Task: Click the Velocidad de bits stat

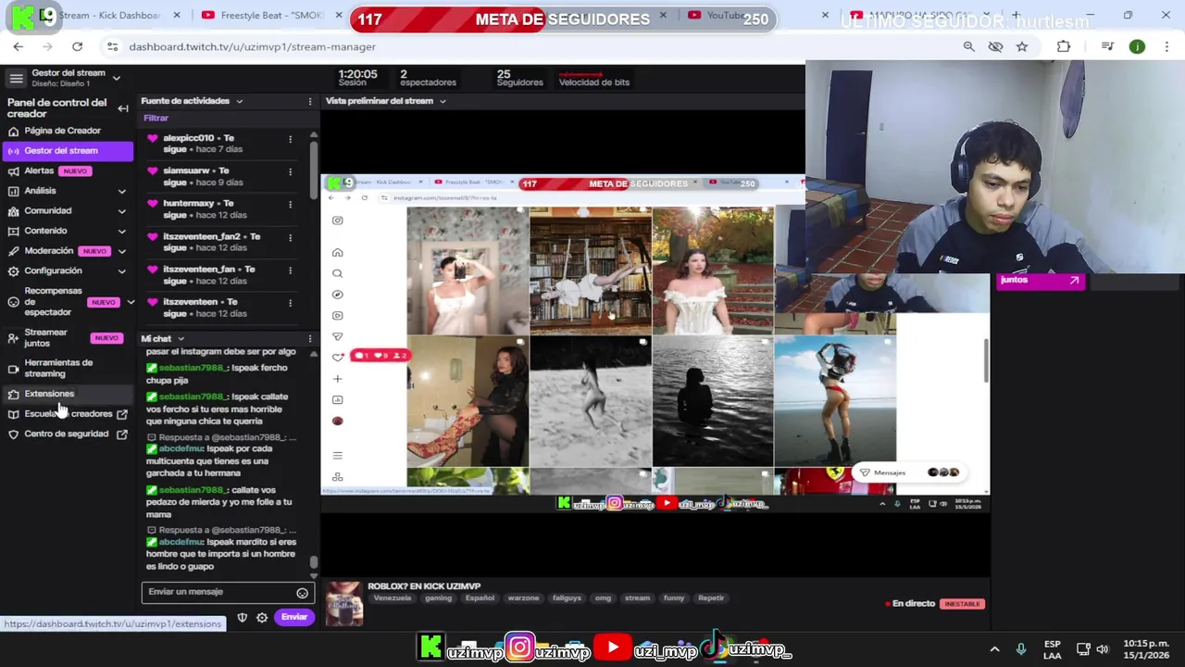Action: click(593, 78)
